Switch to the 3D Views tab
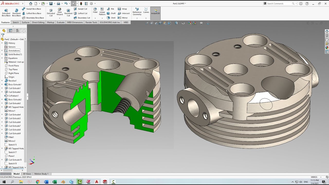 click(27, 174)
